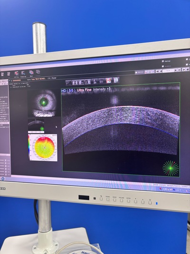Click the second pink tool icon after Interlock
The width and height of the screenshot is (190, 254).
[x=150, y=72]
